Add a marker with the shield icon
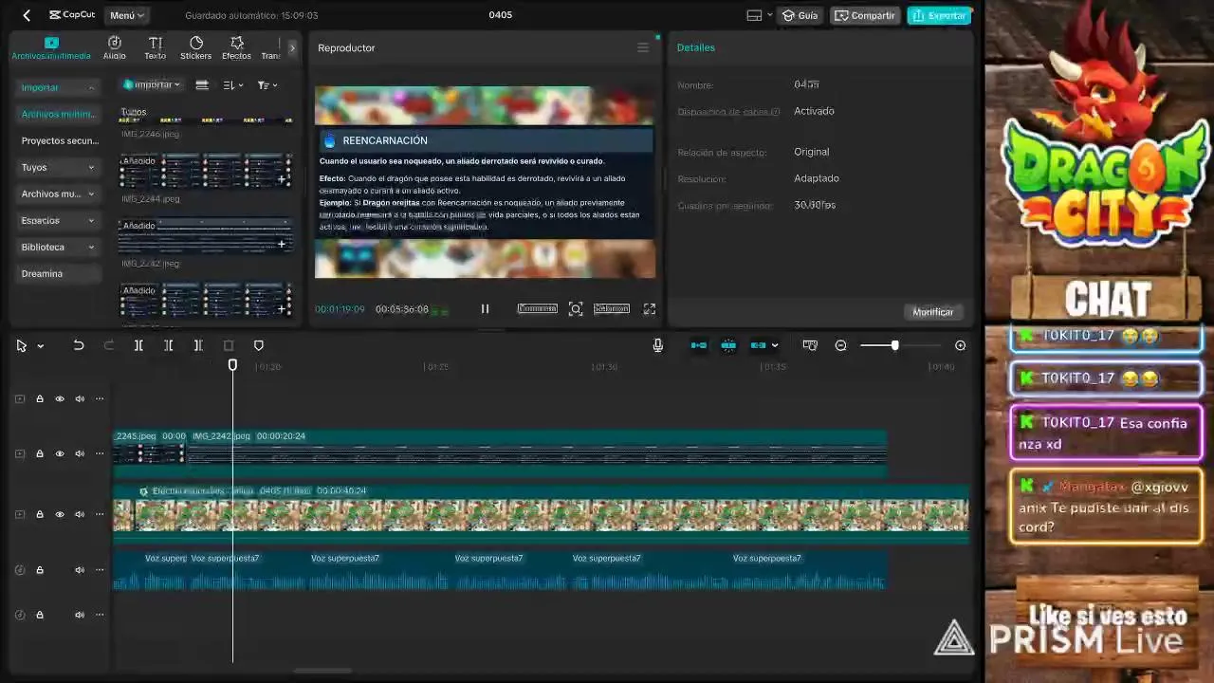The height and width of the screenshot is (683, 1214). (x=259, y=345)
